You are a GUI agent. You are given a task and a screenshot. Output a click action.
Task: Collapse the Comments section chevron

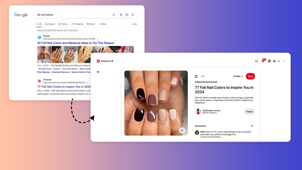tap(252, 126)
